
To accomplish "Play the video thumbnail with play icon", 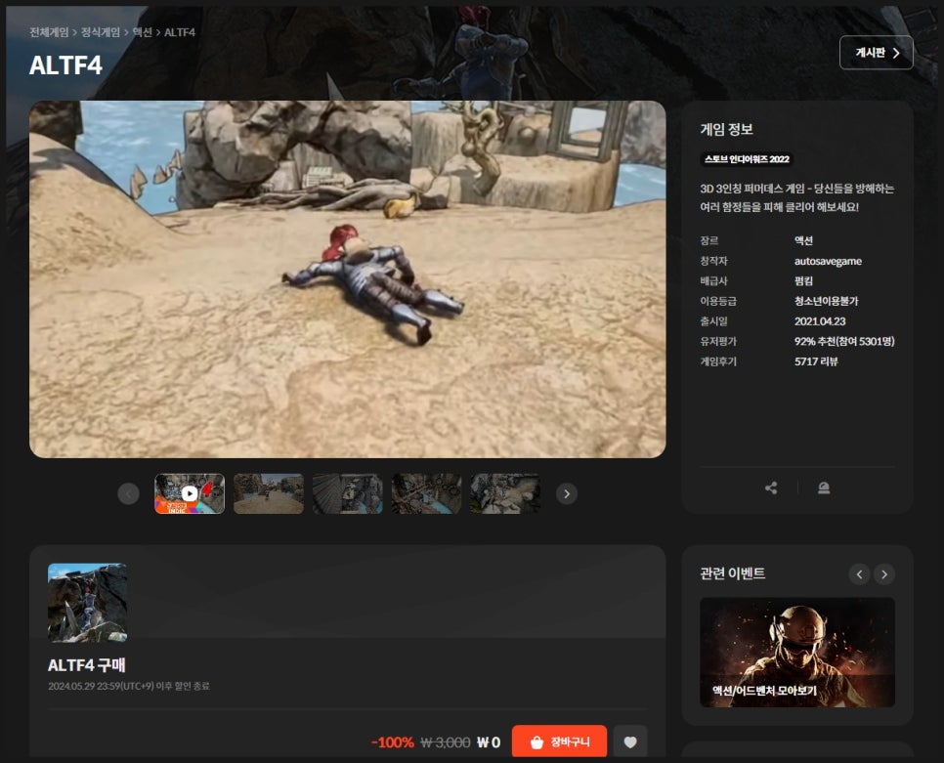I will [x=190, y=494].
